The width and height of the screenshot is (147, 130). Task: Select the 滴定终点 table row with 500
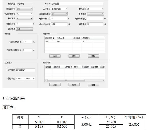[75, 42]
